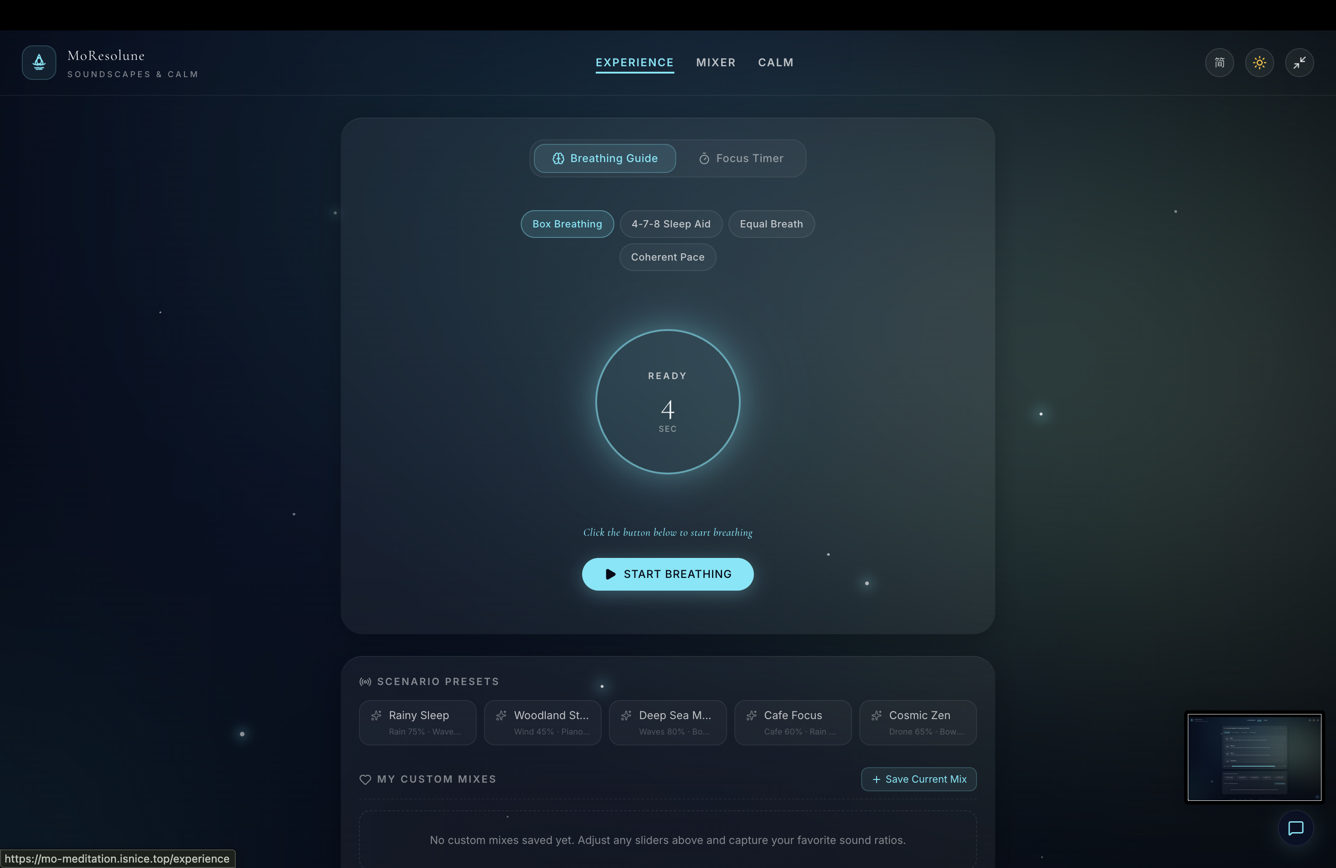Click the sparkle icon on Cosmic Zen
The height and width of the screenshot is (868, 1336).
point(876,715)
